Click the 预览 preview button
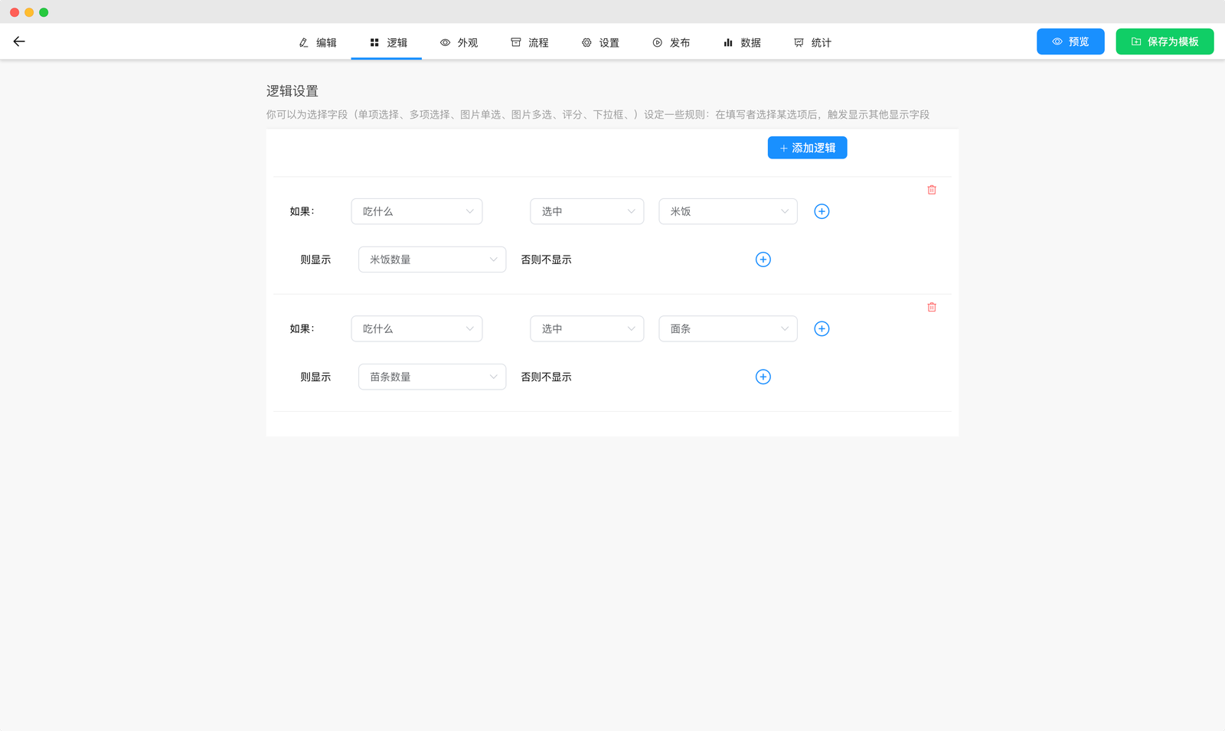The image size is (1225, 731). 1070,41
